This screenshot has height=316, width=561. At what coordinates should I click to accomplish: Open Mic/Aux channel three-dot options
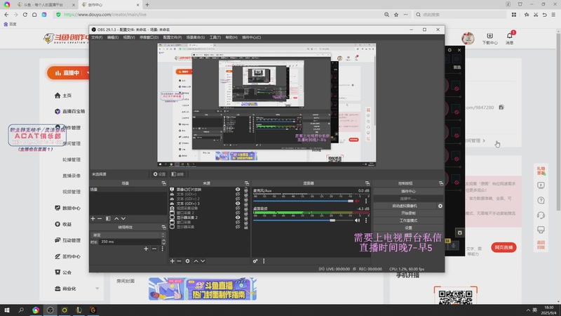[365, 201]
